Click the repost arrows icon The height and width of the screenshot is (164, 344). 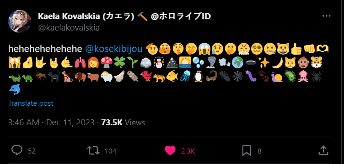point(93,151)
